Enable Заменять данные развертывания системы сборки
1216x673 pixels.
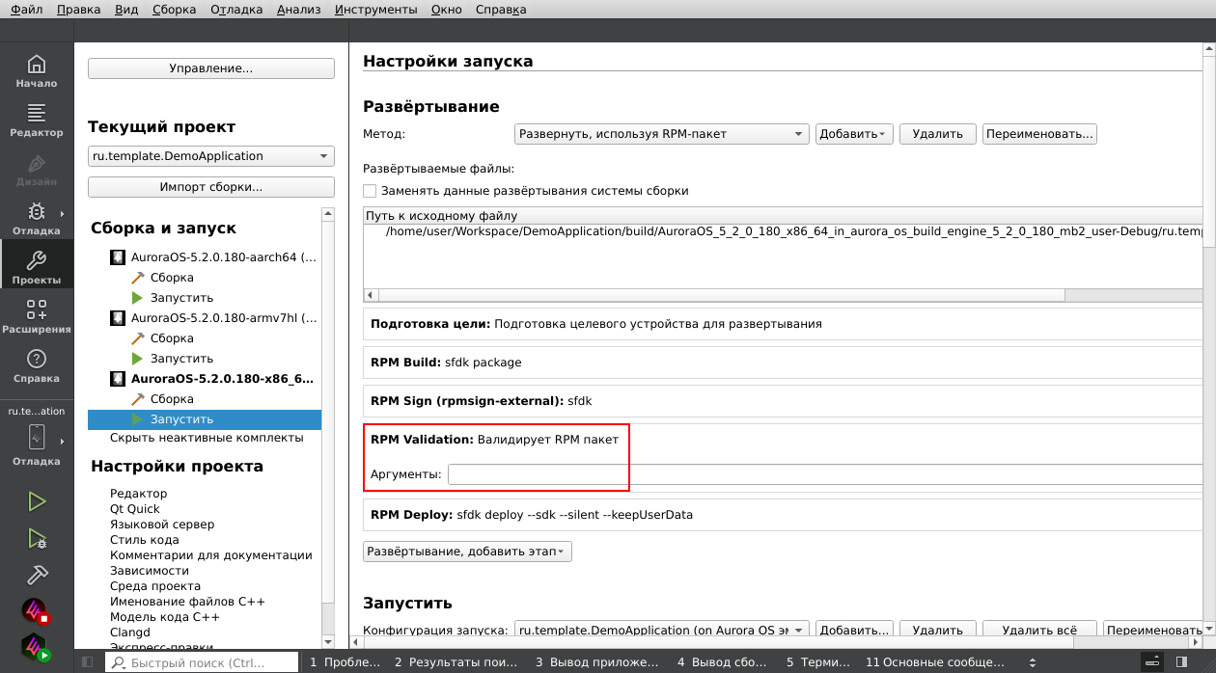(x=370, y=191)
